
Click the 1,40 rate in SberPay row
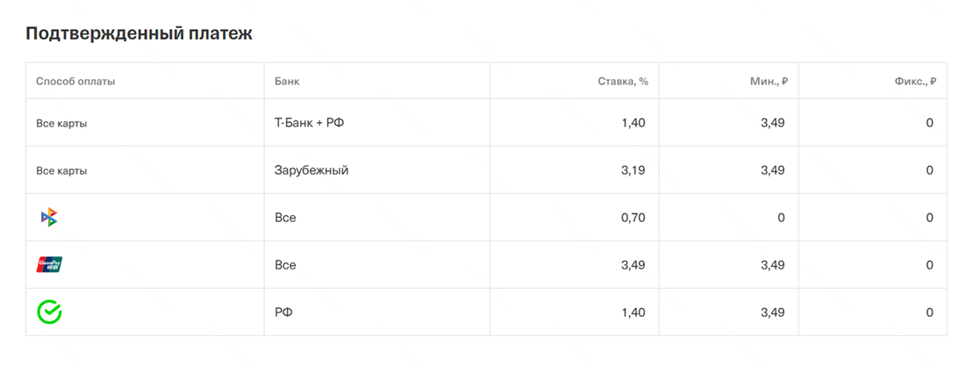click(x=633, y=313)
